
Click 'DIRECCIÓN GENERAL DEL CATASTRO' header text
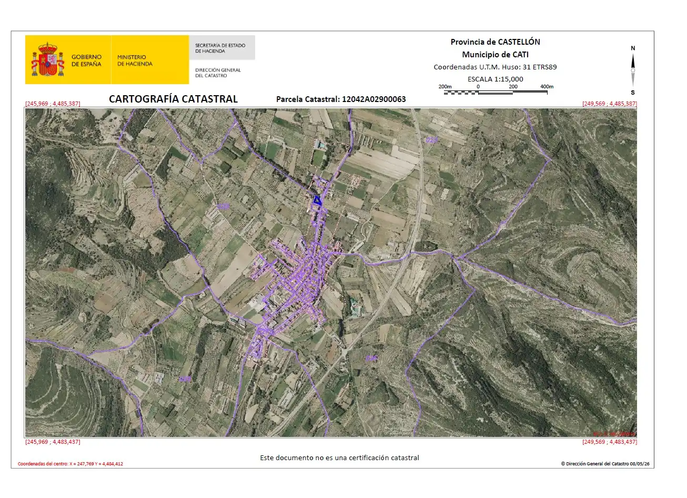218,73
